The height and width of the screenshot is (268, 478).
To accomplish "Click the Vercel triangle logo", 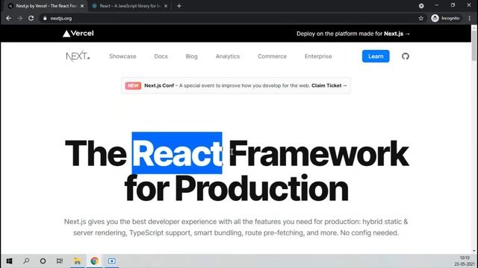I will (x=78, y=33).
